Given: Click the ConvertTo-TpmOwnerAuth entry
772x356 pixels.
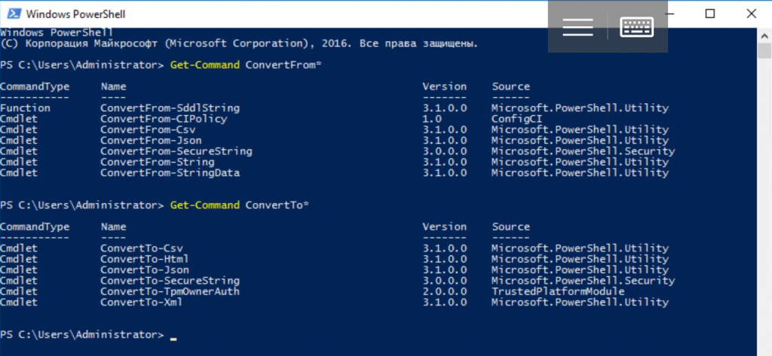Looking at the screenshot, I should click(170, 291).
